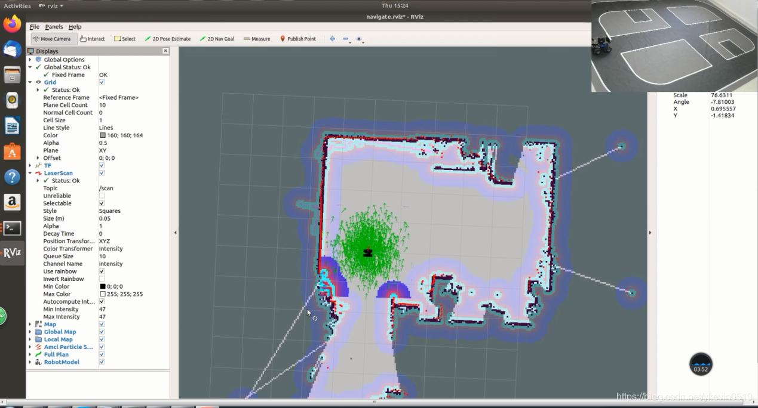Activate the Select tool
Image resolution: width=758 pixels, height=408 pixels.
click(x=125, y=39)
